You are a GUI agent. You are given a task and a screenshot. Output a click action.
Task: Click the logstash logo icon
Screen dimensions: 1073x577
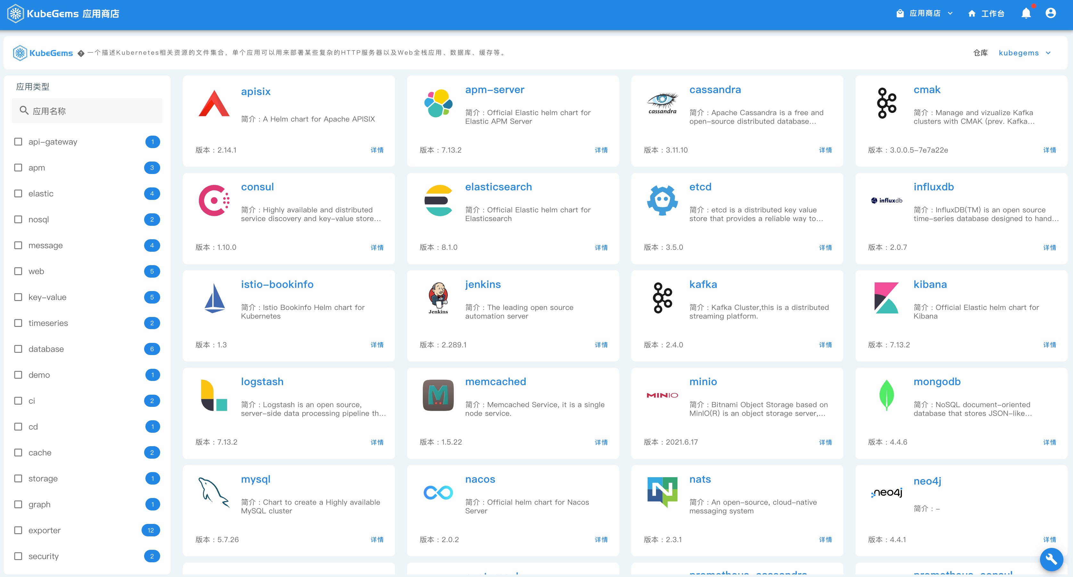coord(214,395)
